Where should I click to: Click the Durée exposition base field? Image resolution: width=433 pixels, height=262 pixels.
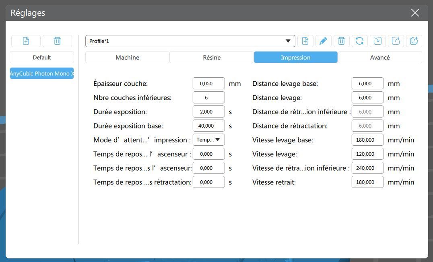coord(209,126)
